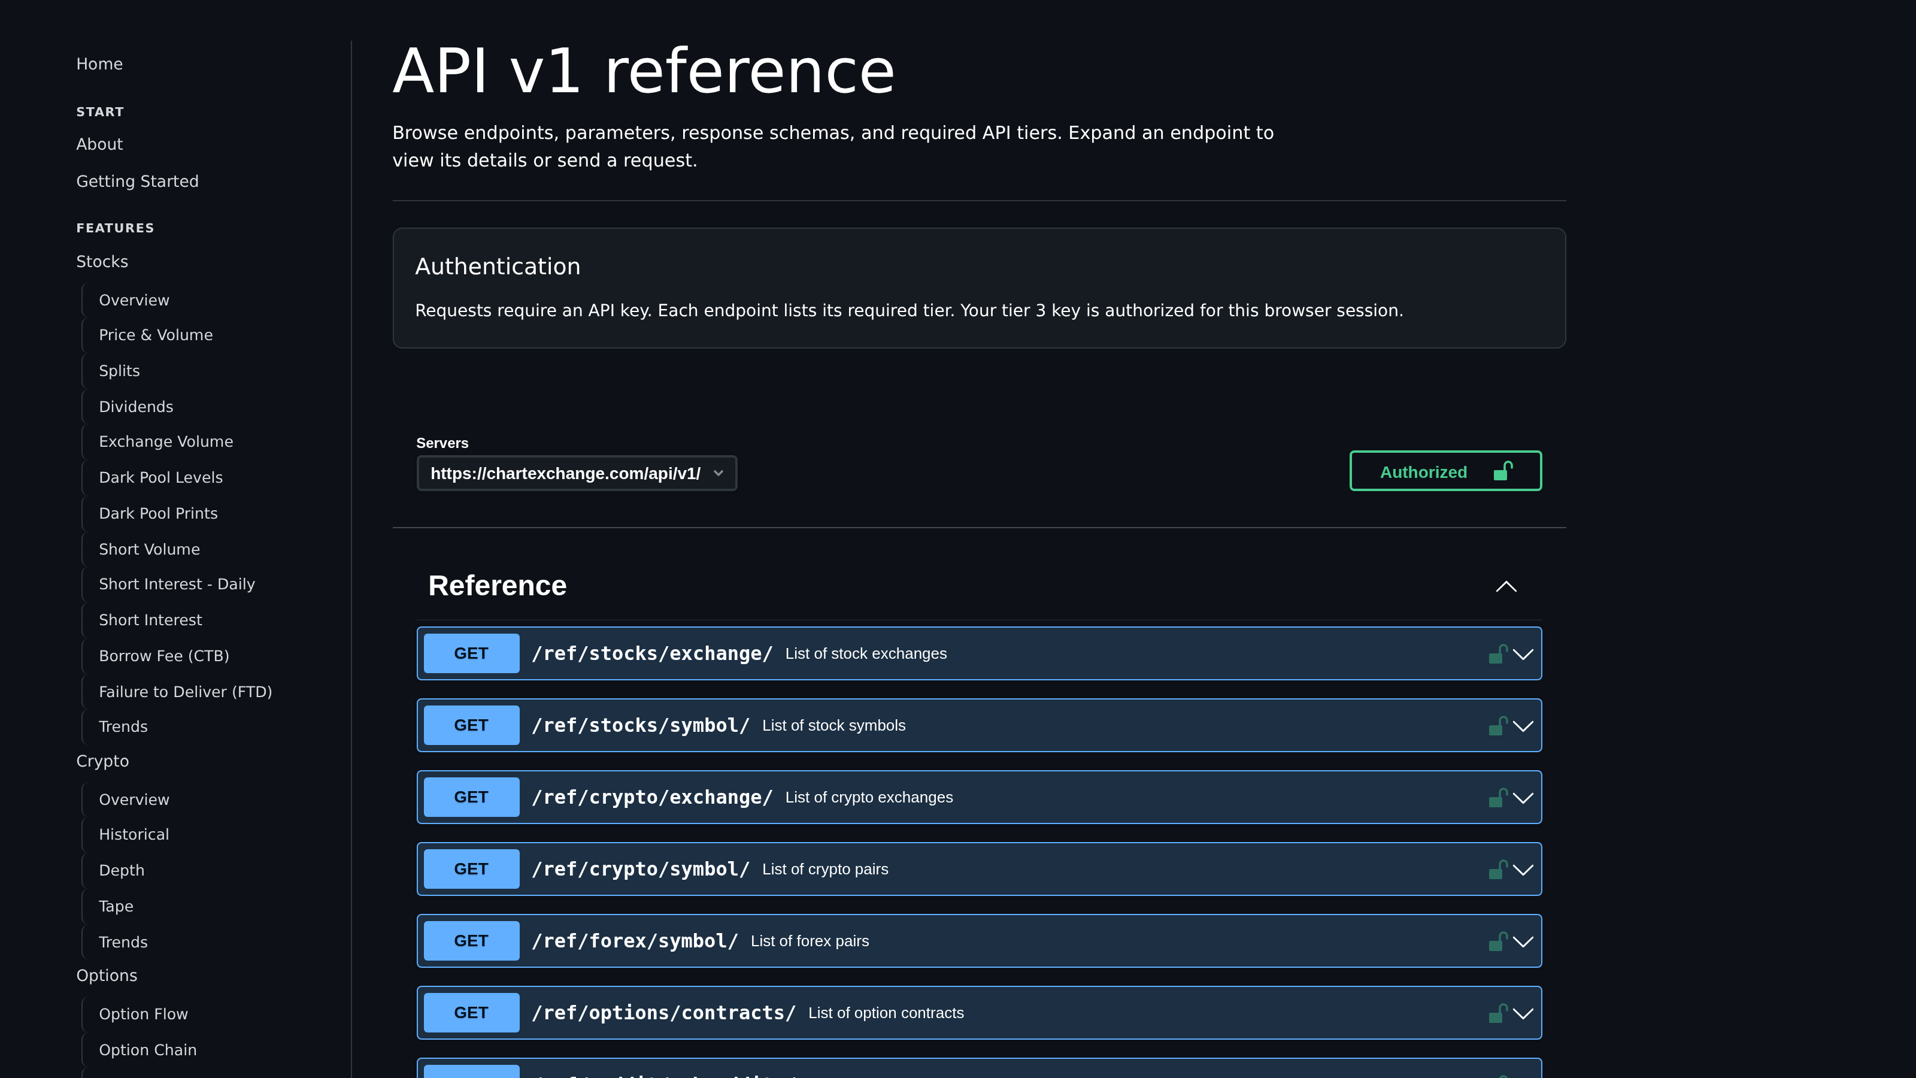Click the /ref/stocks/exchange/ path text
Viewport: 1916px width, 1078px height.
pos(652,653)
